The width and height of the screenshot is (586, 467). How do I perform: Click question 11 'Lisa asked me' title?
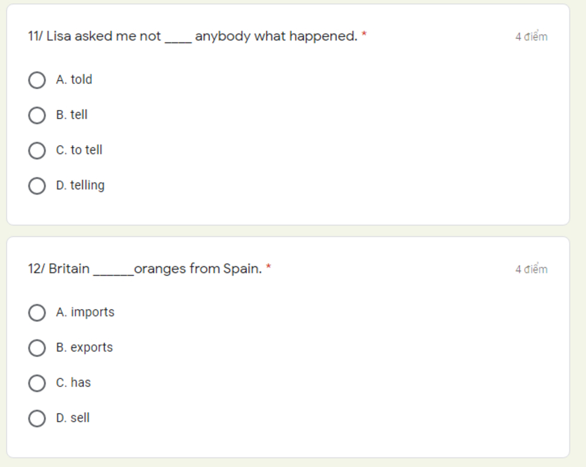pyautogui.click(x=192, y=36)
